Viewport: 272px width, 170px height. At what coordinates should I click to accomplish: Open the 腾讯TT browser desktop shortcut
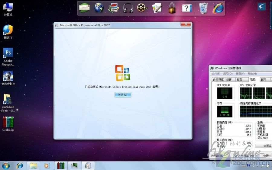[8, 30]
